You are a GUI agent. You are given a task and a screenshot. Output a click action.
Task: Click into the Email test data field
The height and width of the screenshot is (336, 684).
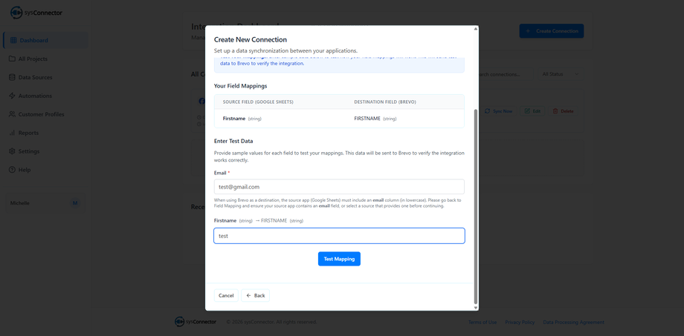339,187
